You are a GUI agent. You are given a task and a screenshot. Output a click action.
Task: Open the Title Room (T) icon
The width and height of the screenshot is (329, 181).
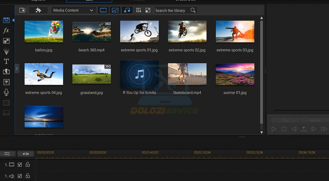point(6,62)
